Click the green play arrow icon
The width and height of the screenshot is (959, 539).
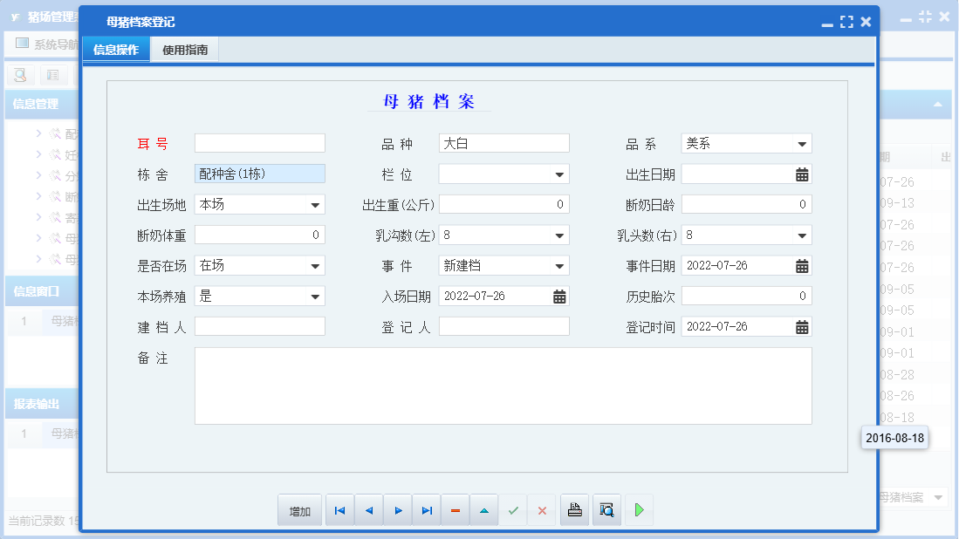pyautogui.click(x=639, y=510)
